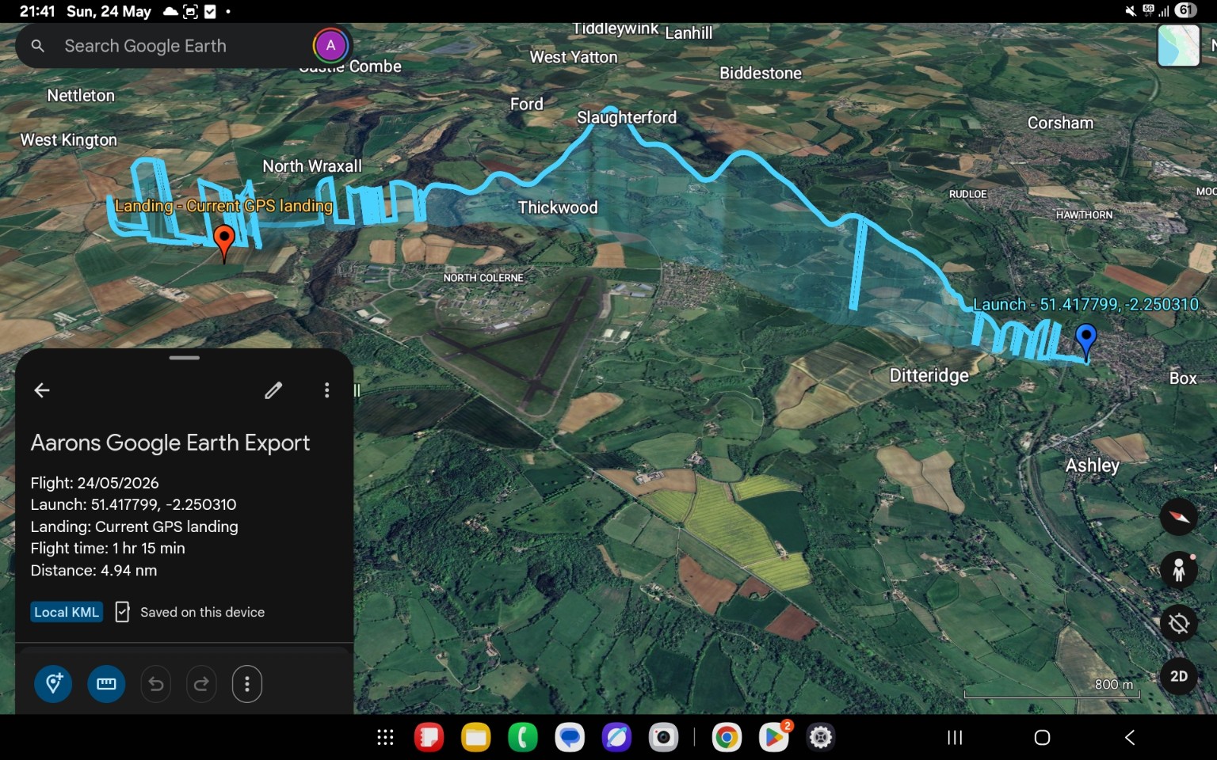
Task: Open yellow files app in taskbar
Action: click(x=475, y=738)
